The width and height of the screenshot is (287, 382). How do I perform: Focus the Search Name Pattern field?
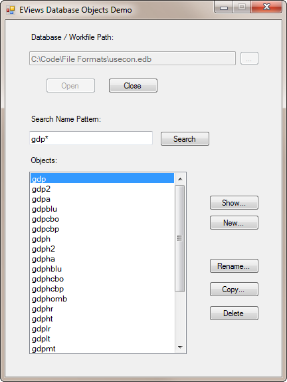91,138
